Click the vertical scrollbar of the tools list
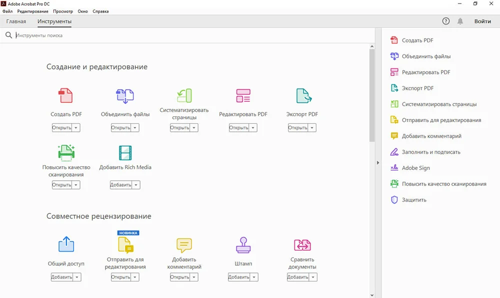The height and width of the screenshot is (298, 500). click(371, 95)
